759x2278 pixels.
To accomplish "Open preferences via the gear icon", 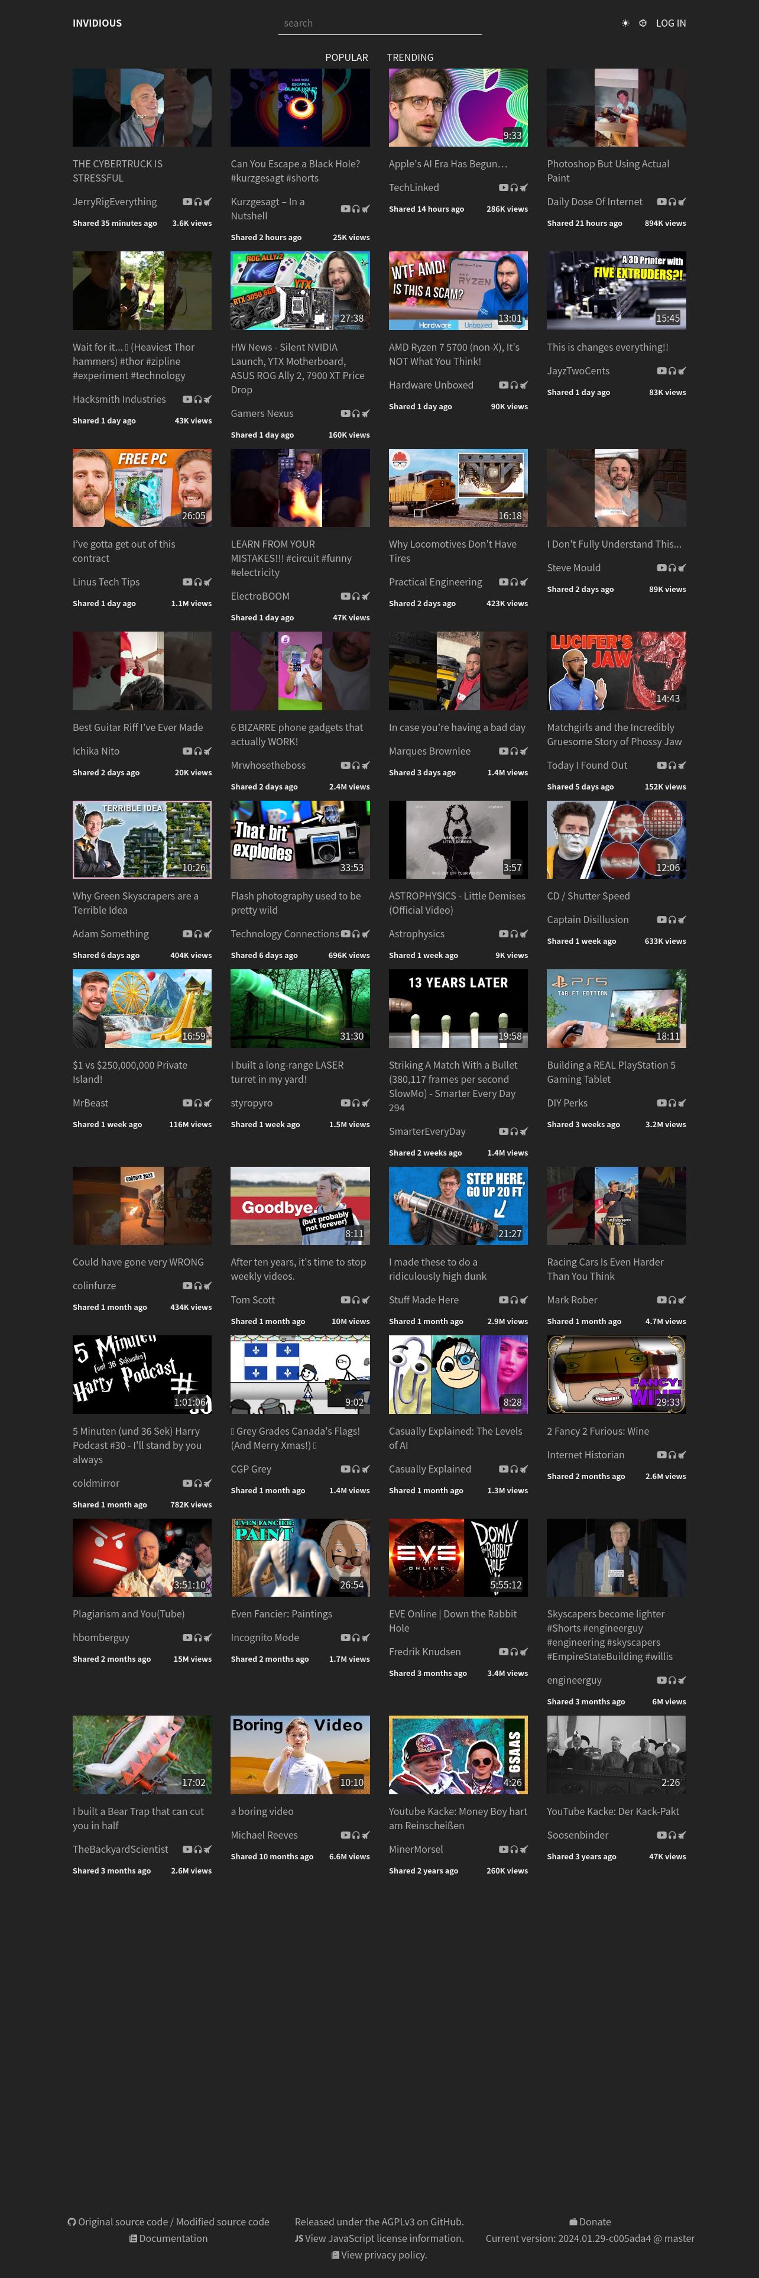I will click(x=643, y=23).
